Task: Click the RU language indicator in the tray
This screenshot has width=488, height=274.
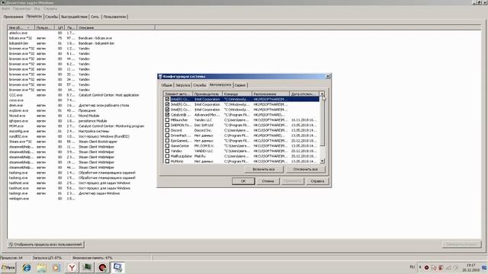Action: pyautogui.click(x=412, y=267)
